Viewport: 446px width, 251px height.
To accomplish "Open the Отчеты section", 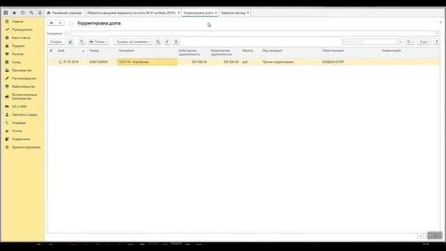I will click(x=17, y=131).
